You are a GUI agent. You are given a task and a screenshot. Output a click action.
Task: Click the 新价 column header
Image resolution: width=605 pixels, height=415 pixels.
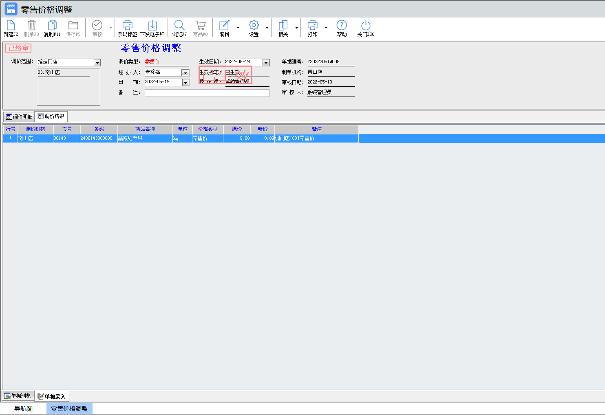point(262,129)
